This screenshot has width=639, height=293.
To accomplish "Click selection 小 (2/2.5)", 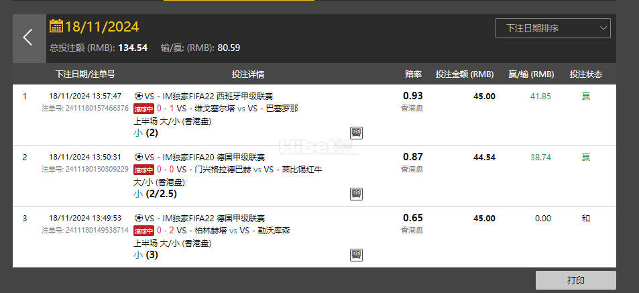I will point(155,194).
